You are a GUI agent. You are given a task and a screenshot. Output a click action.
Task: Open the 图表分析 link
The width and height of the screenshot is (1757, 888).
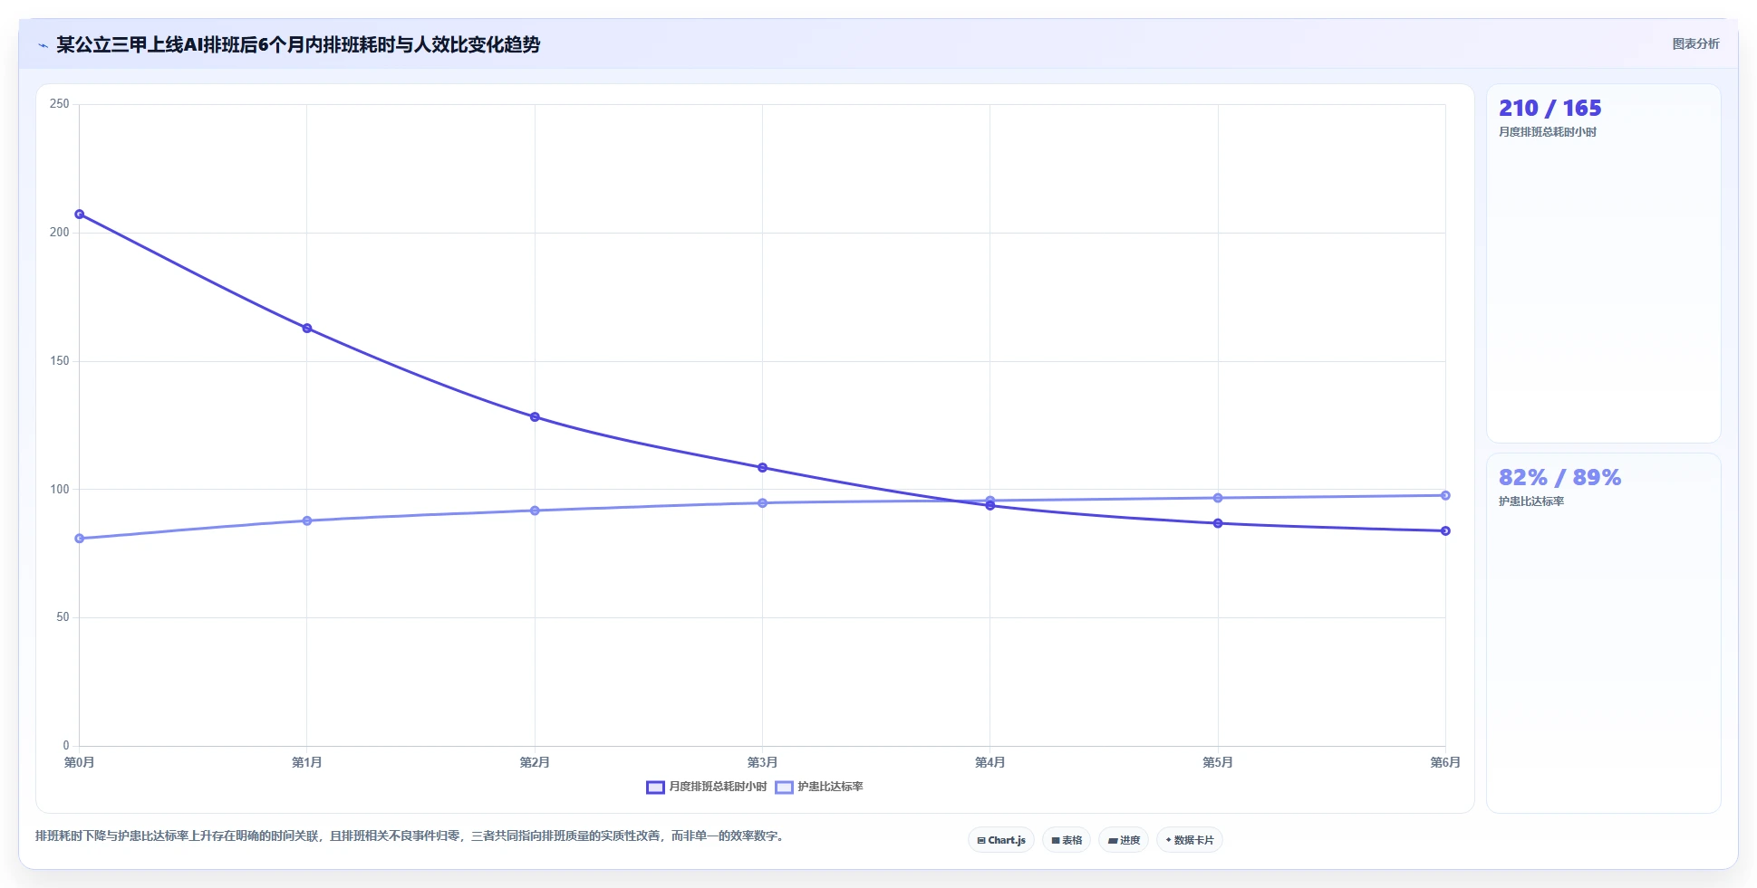pyautogui.click(x=1695, y=43)
